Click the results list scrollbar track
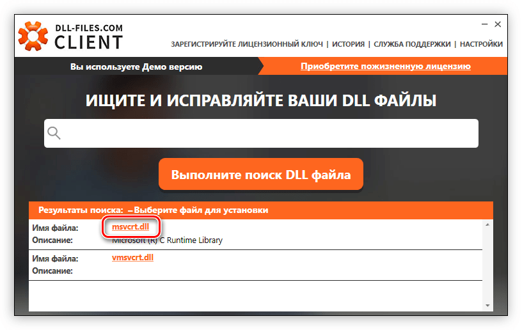This screenshot has width=522, height=330. [487, 265]
